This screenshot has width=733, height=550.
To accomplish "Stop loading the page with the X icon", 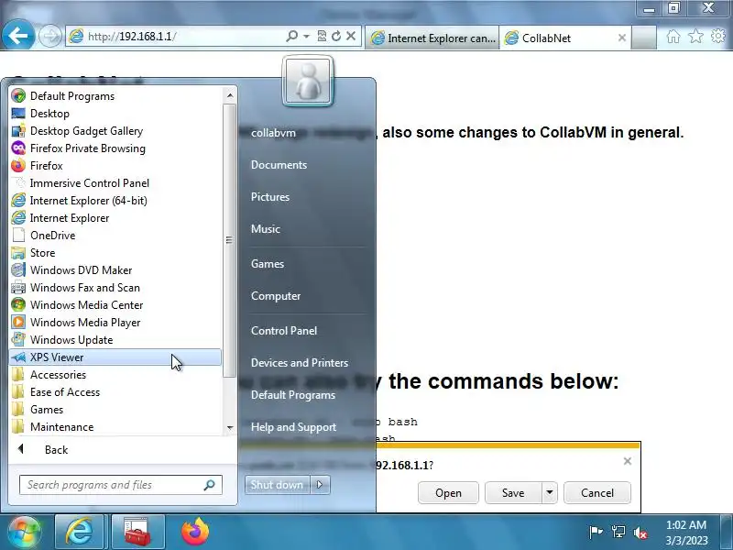I will click(x=351, y=36).
